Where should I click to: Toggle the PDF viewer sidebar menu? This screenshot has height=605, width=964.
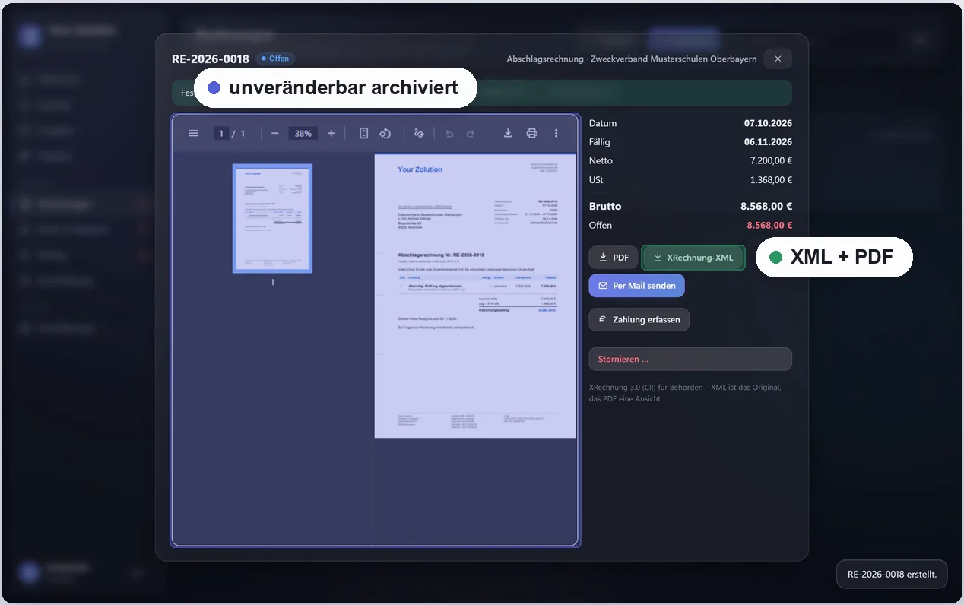194,133
